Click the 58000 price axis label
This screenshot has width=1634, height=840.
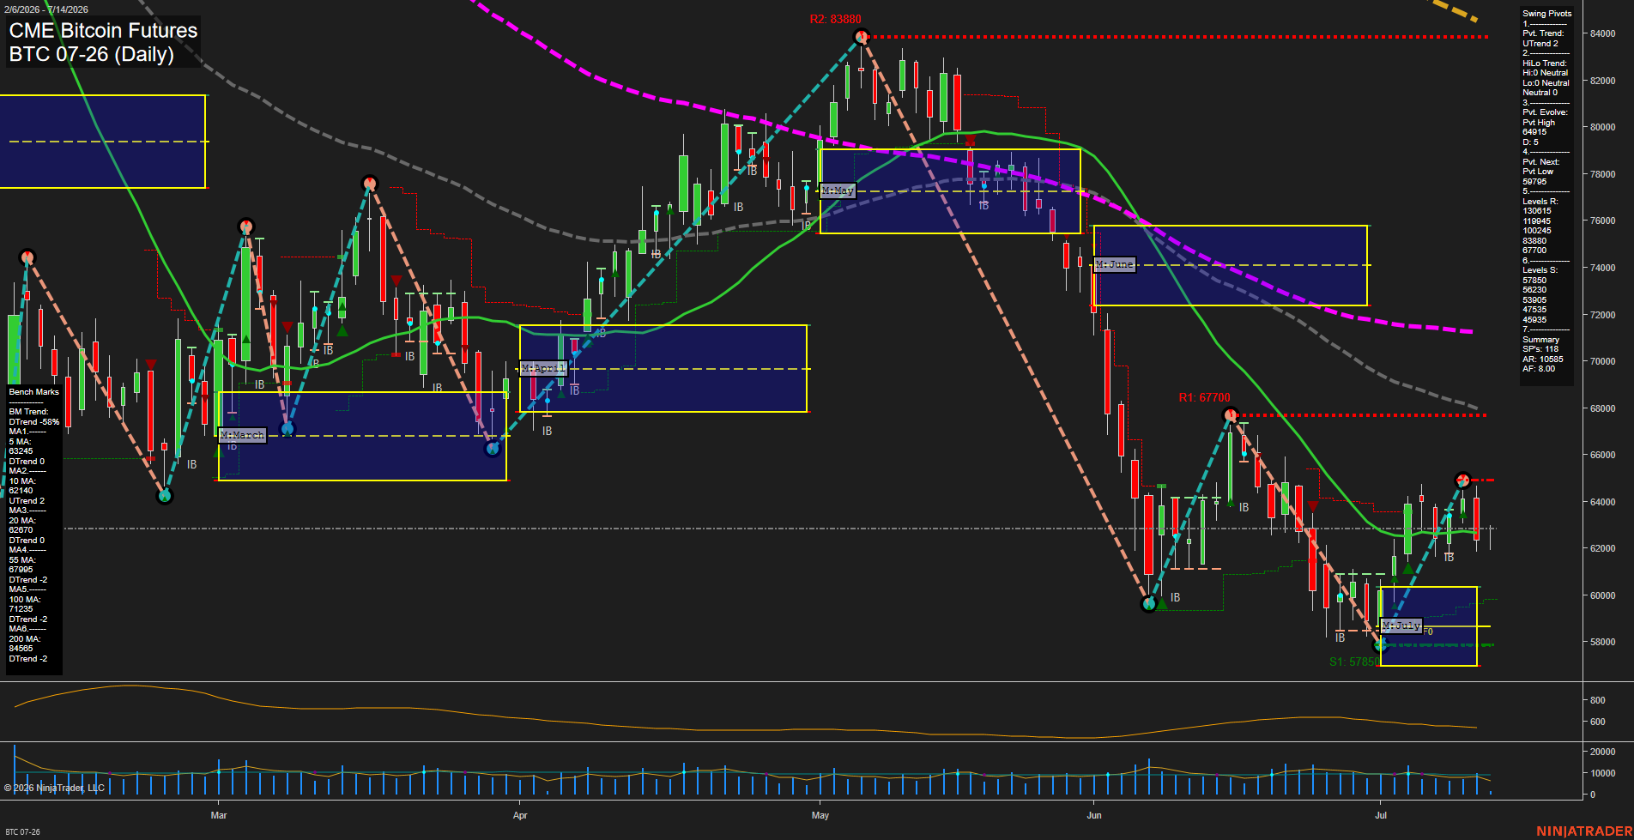1602,643
